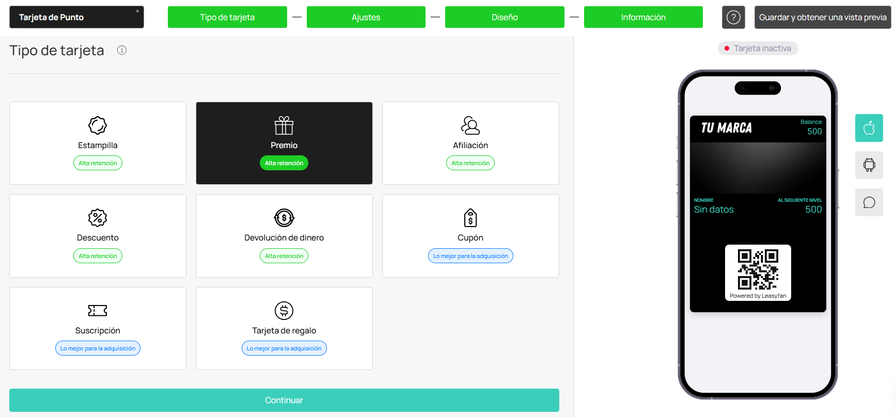Click the info icon beside Tipo de tarjeta
This screenshot has height=417, width=896.
point(122,50)
